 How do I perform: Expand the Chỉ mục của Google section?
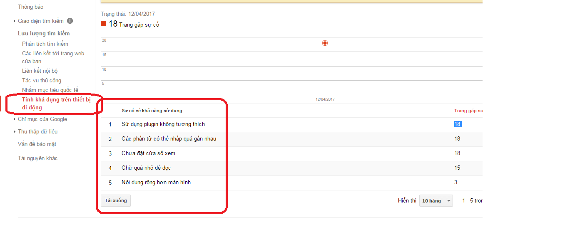(x=15, y=119)
